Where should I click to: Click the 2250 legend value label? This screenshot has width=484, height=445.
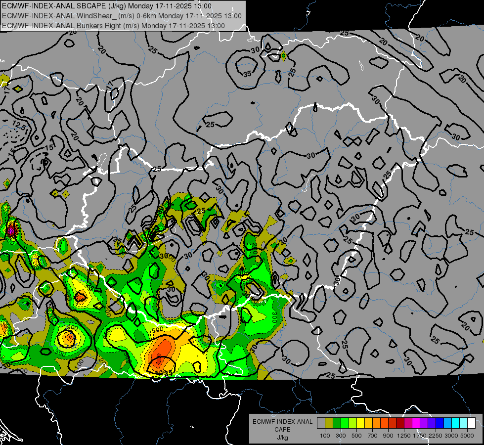[x=436, y=436]
